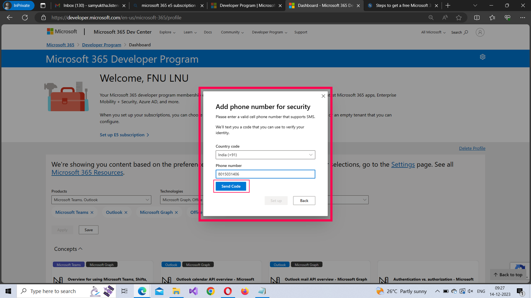Click the account profile icon
The width and height of the screenshot is (531, 298).
480,32
